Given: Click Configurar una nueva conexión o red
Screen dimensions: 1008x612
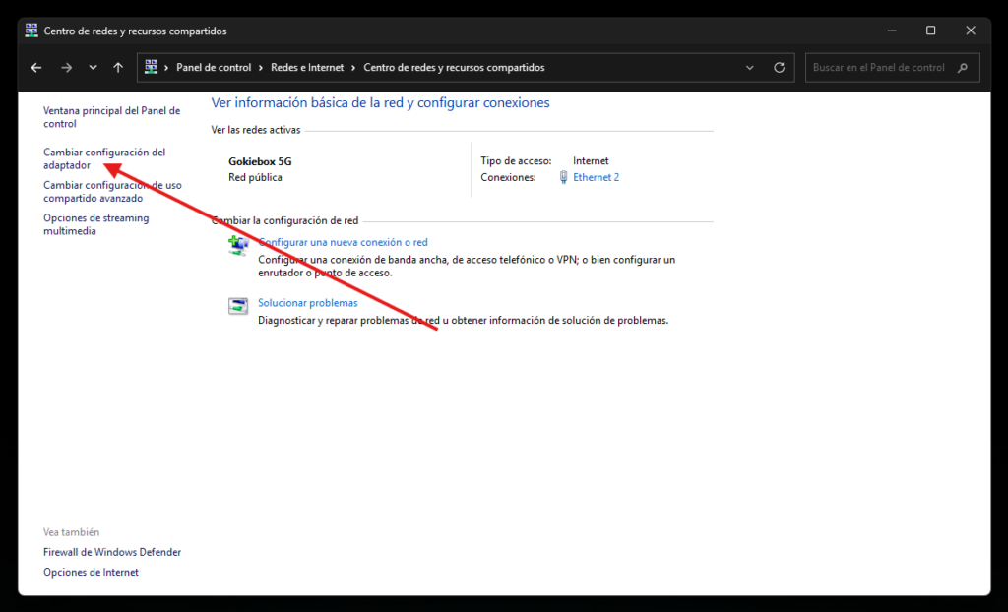Looking at the screenshot, I should [343, 242].
